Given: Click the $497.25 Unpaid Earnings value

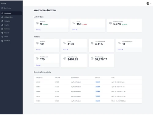Looking at the screenshot, I should click(x=73, y=59).
